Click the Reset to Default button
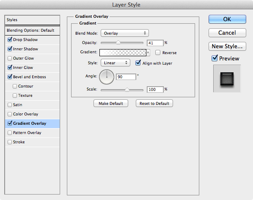 coord(154,104)
